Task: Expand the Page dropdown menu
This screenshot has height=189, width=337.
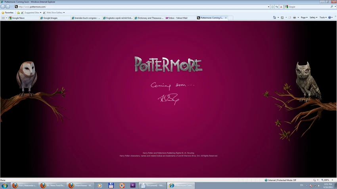Action: point(304,17)
